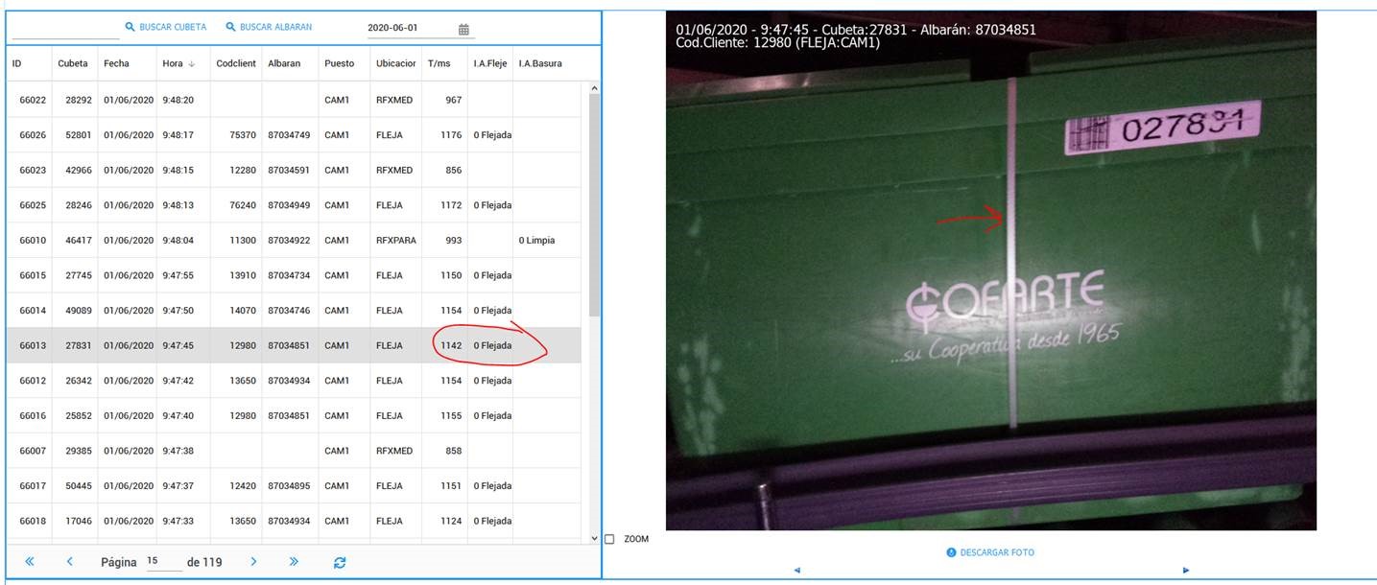The height and width of the screenshot is (585, 1377).
Task: Click the page number field showing 15
Action: [164, 562]
